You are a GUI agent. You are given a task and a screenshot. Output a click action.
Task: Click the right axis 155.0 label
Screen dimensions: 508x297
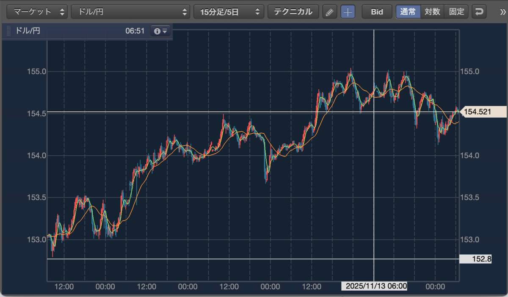point(469,71)
